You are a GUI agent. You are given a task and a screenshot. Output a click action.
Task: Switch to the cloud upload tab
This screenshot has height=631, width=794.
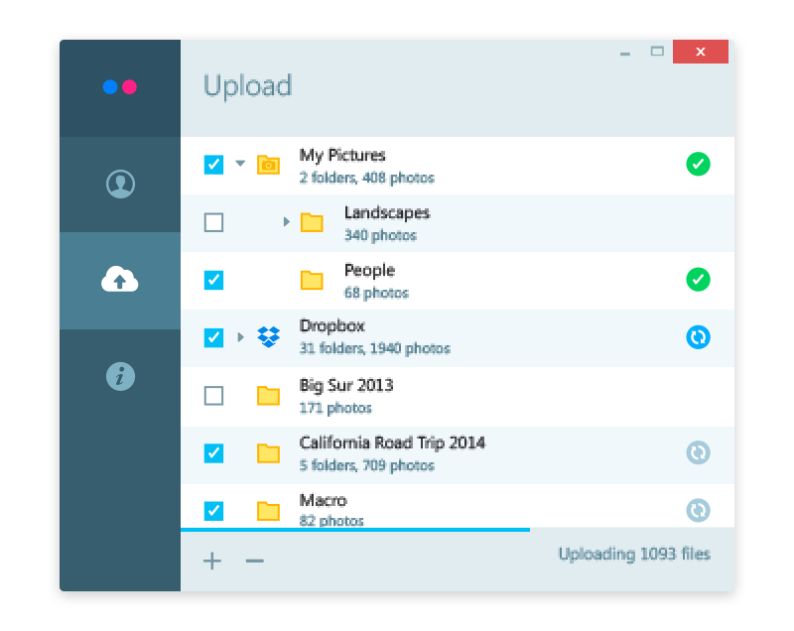(120, 281)
